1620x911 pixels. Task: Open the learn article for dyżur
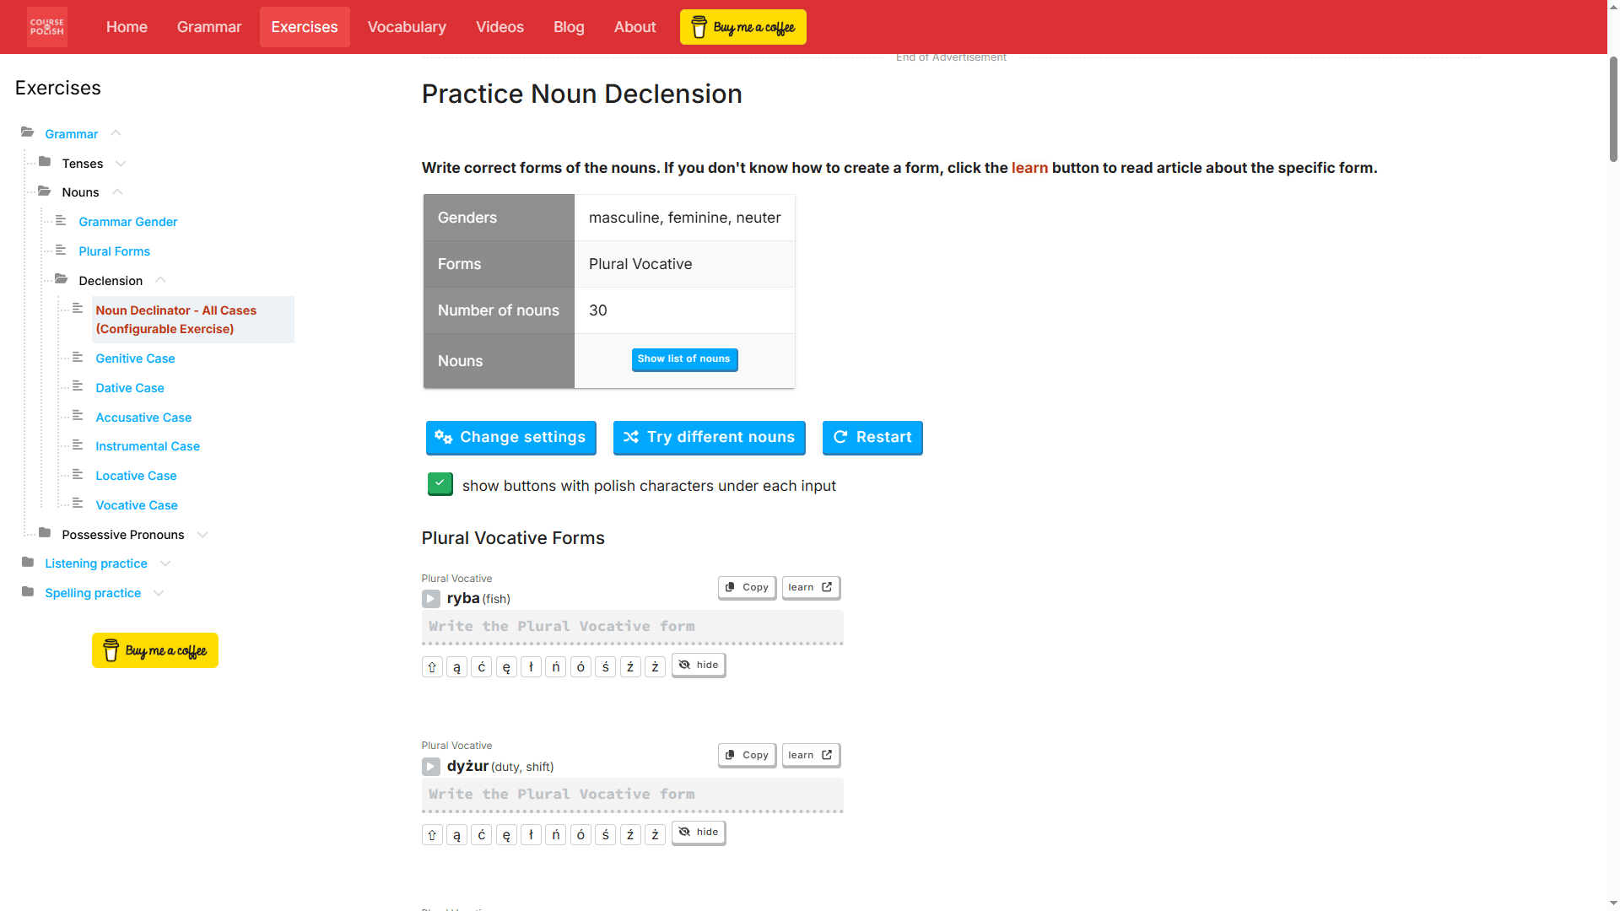click(x=809, y=755)
